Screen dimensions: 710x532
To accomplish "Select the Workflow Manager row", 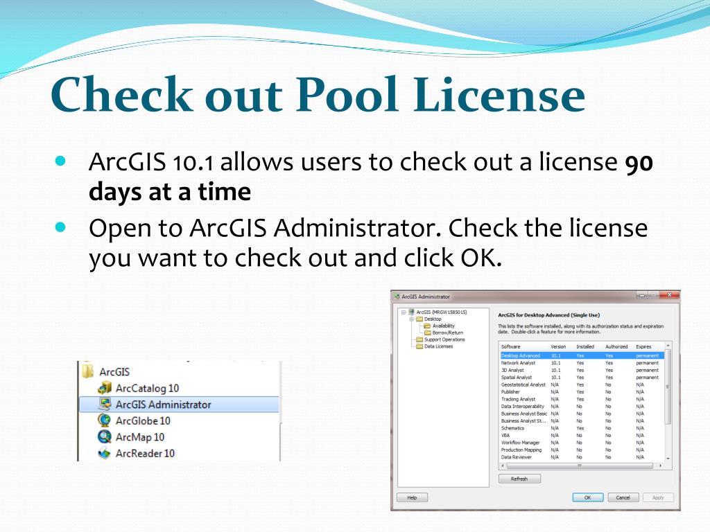I will point(582,443).
